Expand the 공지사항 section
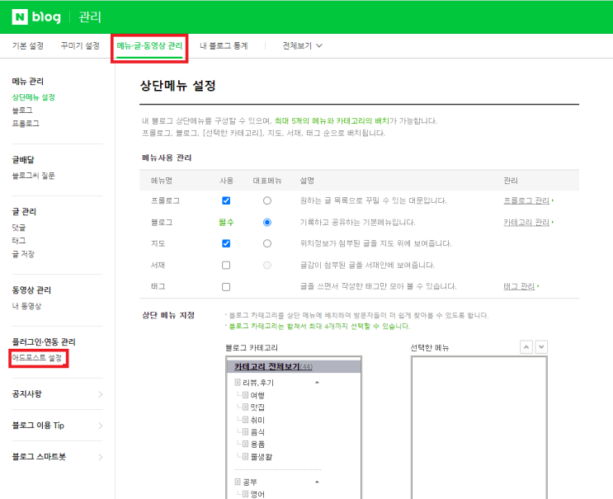This screenshot has width=613, height=499. pos(57,394)
